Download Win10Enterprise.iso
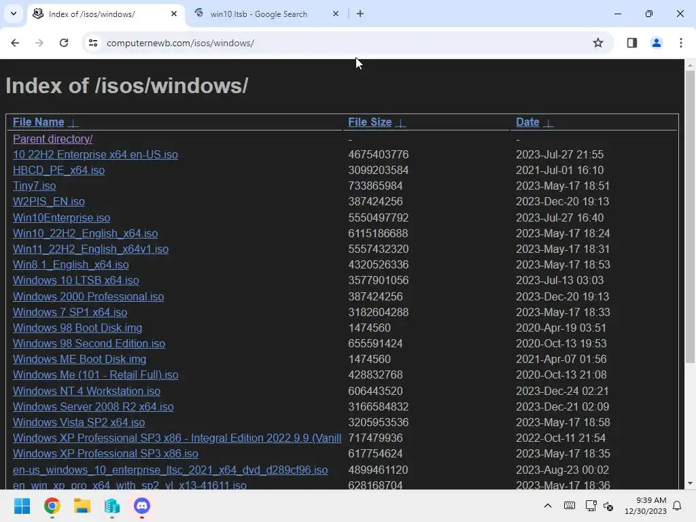The width and height of the screenshot is (696, 522). pyautogui.click(x=61, y=217)
